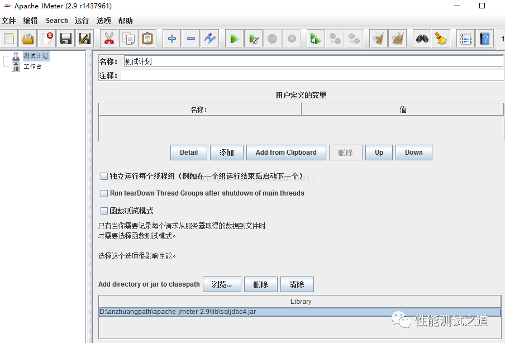Click the New test plan icon

click(9, 39)
